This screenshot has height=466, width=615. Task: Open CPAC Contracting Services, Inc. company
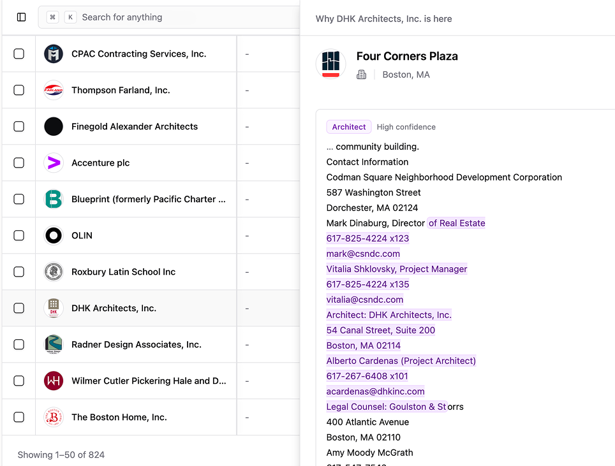point(139,54)
